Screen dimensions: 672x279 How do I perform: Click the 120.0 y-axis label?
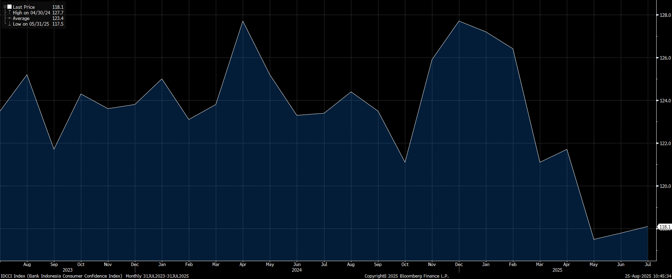[x=665, y=186]
